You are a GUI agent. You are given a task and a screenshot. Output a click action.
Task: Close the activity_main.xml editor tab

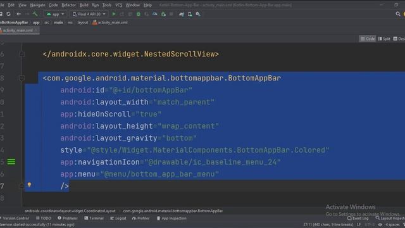point(36,30)
